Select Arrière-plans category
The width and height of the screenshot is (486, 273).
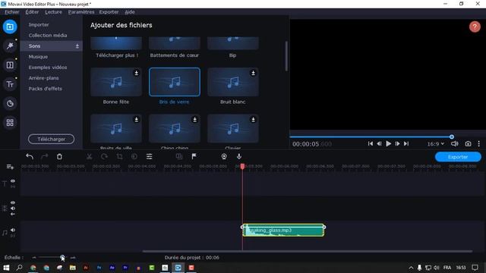[44, 78]
